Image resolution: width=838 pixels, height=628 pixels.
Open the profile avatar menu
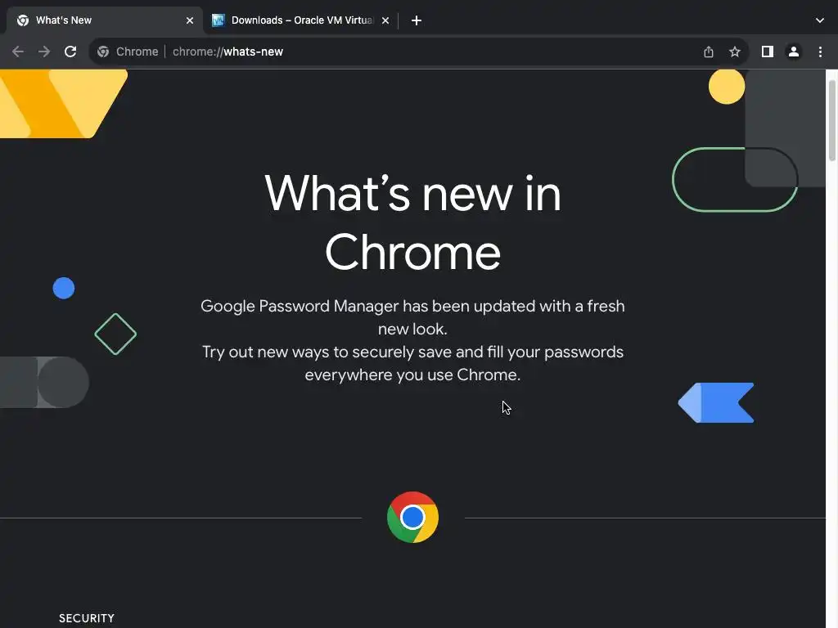click(794, 52)
